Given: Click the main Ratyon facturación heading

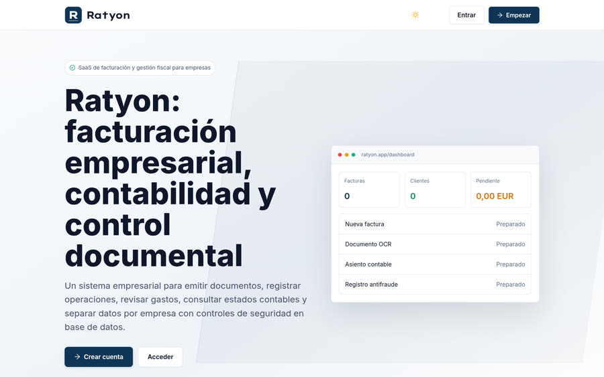Looking at the screenshot, I should (170, 178).
